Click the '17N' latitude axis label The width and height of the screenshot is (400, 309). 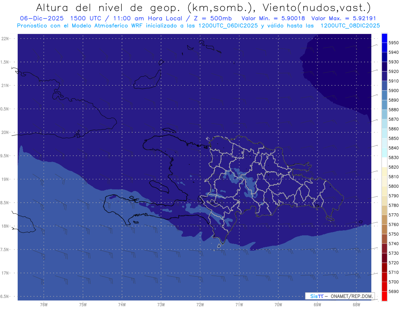5,273
